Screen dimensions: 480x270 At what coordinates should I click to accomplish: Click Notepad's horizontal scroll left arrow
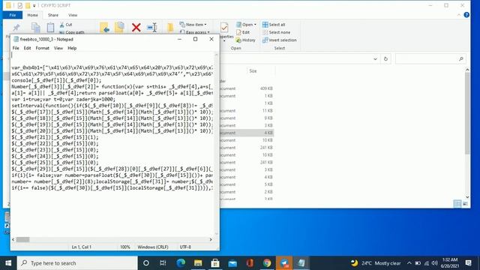(x=13, y=240)
